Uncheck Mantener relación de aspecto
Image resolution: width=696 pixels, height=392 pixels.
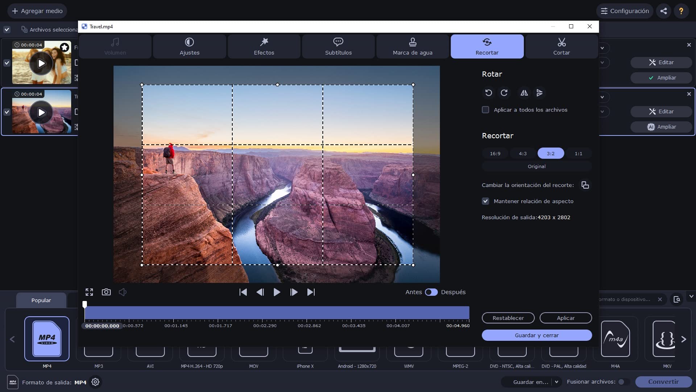pyautogui.click(x=485, y=201)
